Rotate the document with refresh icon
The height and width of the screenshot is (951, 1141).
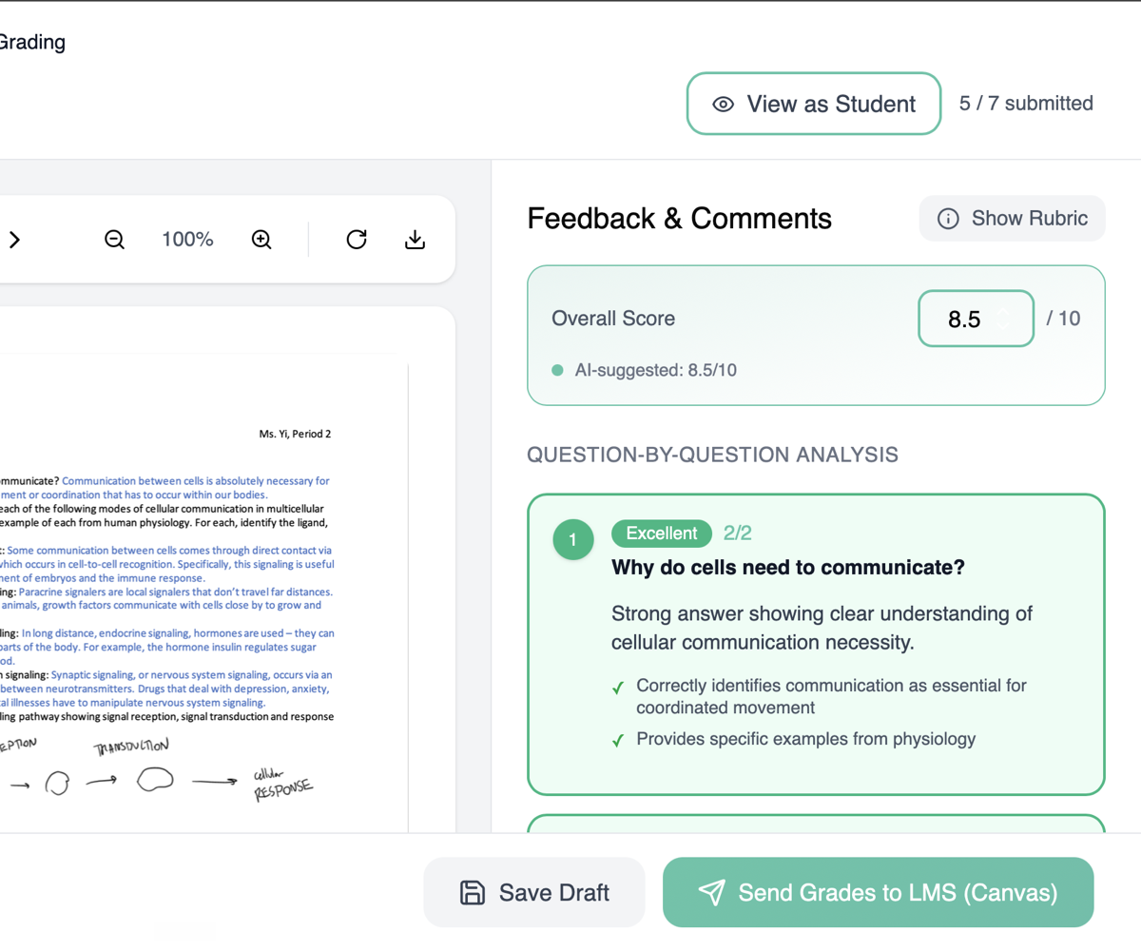[x=357, y=240]
